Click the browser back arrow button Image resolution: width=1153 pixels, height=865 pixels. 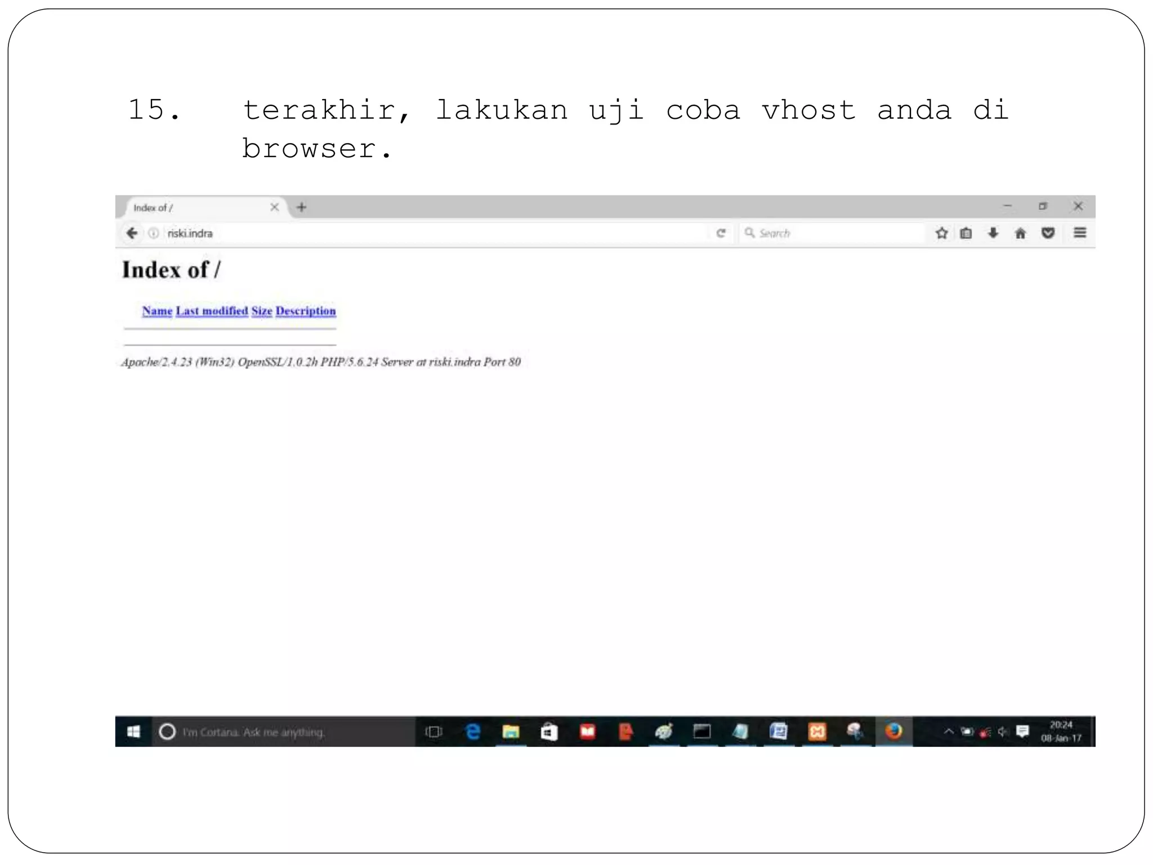[132, 233]
